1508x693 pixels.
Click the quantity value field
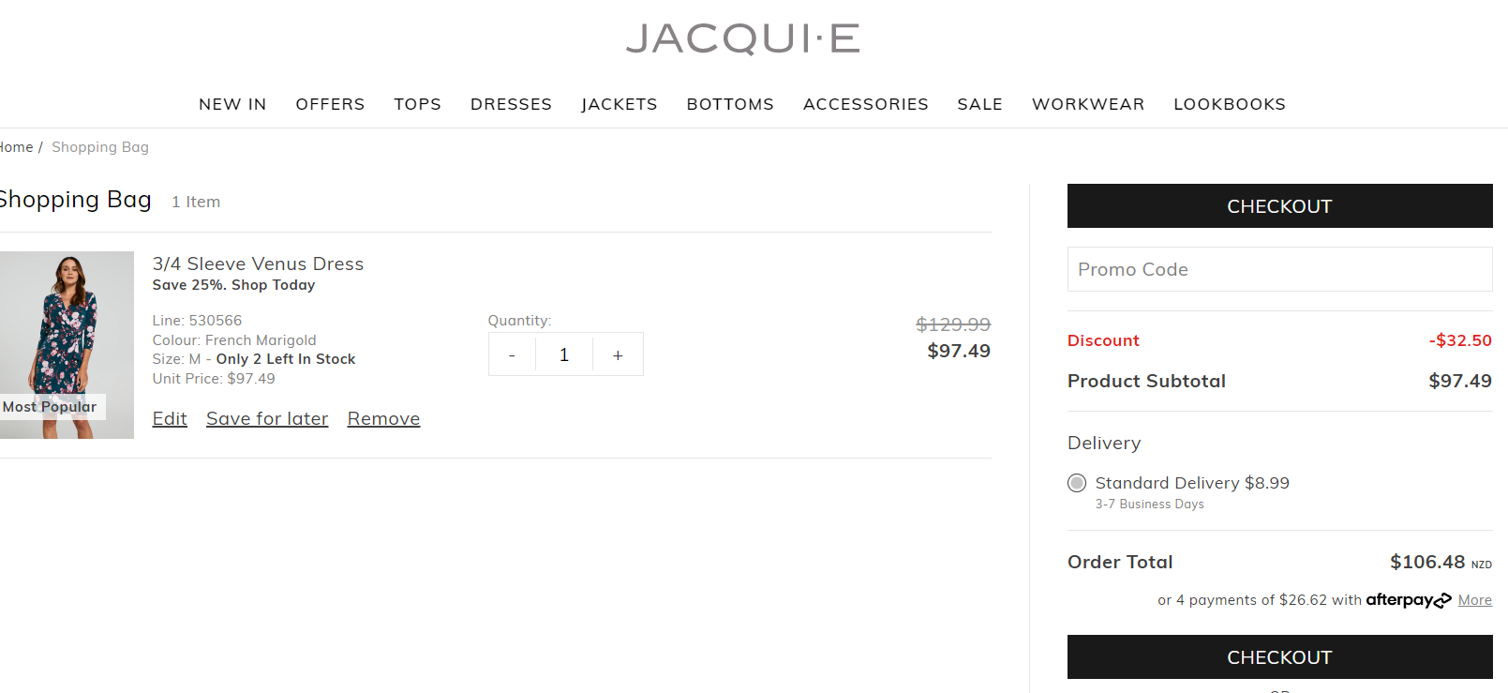(564, 355)
